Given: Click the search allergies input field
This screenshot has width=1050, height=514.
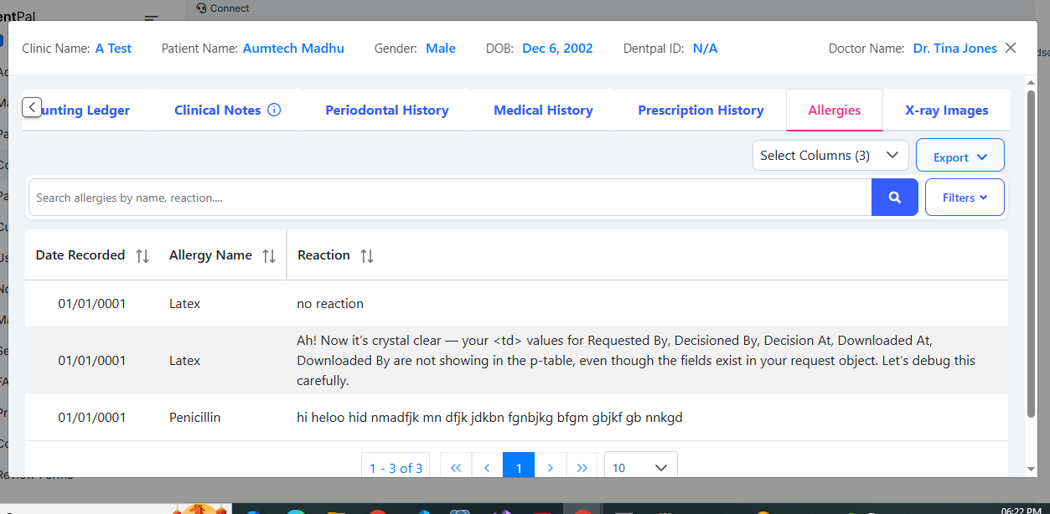Looking at the screenshot, I should [450, 198].
